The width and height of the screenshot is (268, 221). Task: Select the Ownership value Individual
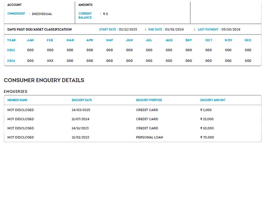coord(42,14)
